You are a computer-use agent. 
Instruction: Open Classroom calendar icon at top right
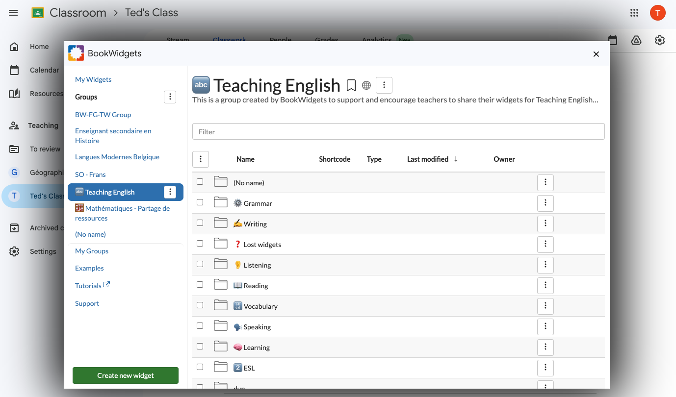(x=613, y=40)
